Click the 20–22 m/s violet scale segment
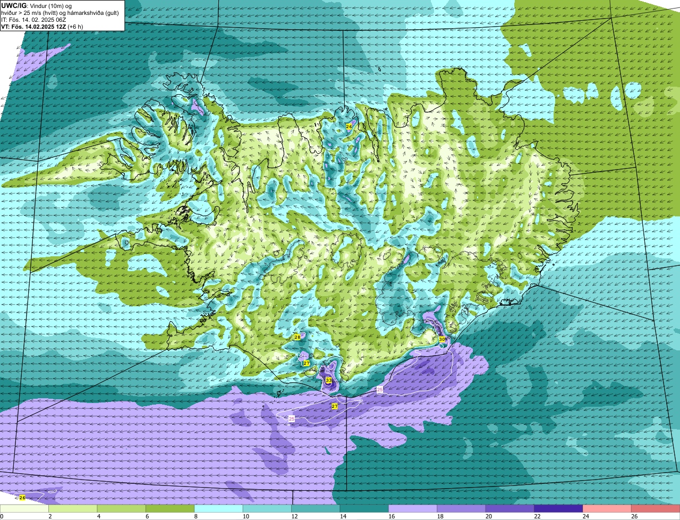680x520 pixels. pos(510,509)
